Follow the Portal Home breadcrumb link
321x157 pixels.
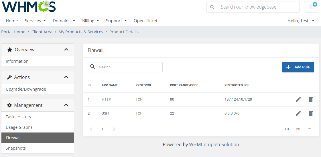13,32
